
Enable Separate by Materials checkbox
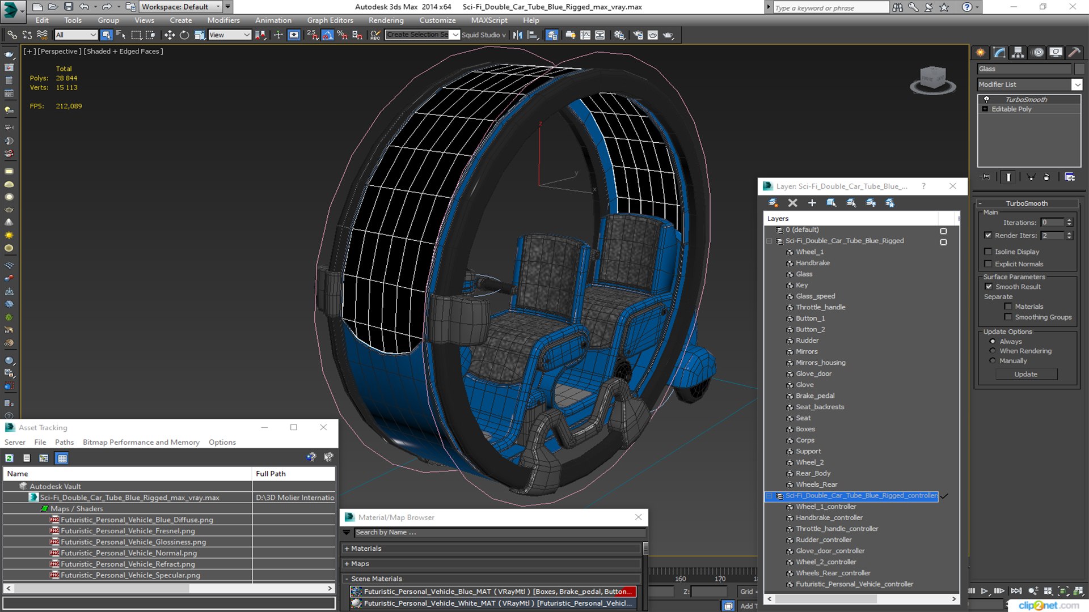[x=1008, y=307]
